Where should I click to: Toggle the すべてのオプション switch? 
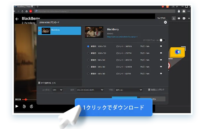coord(162,40)
